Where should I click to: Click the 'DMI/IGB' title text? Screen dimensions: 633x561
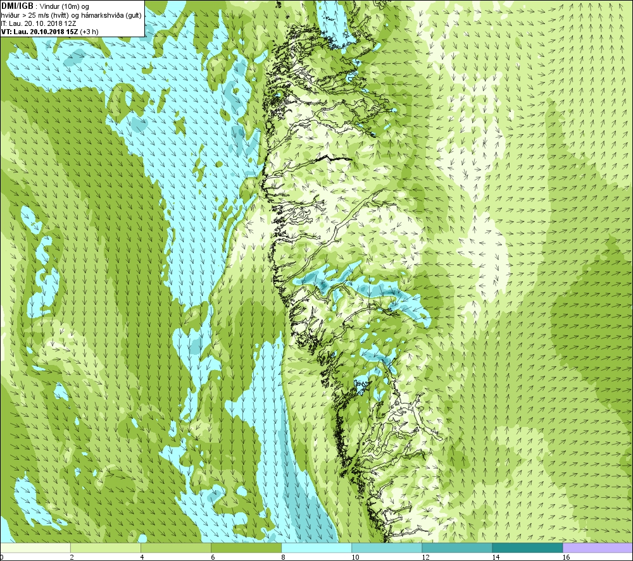(x=17, y=6)
